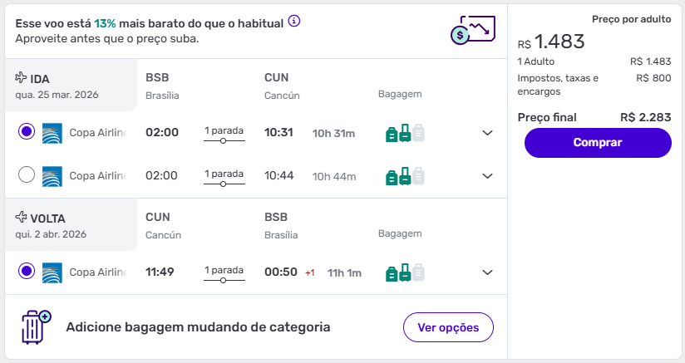
Task: Click baggage icons for return flight
Action: [x=405, y=272]
